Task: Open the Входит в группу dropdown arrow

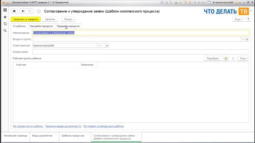Action: (x=243, y=39)
